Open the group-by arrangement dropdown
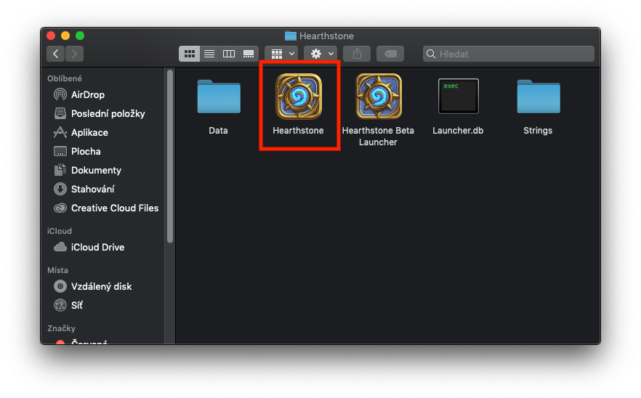641x398 pixels. click(x=283, y=54)
